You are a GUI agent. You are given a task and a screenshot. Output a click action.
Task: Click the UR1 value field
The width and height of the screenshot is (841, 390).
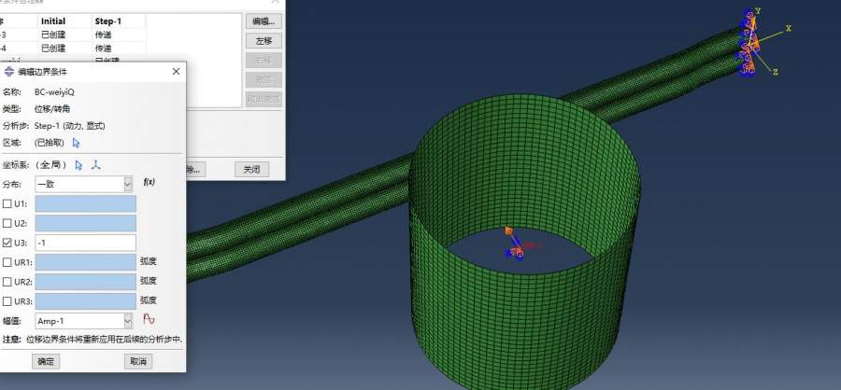86,262
